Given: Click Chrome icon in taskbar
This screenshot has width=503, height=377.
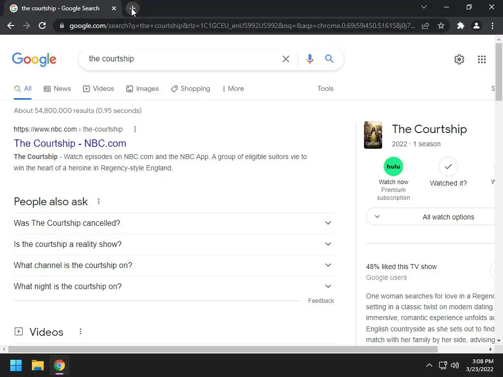Looking at the screenshot, I should pos(59,365).
